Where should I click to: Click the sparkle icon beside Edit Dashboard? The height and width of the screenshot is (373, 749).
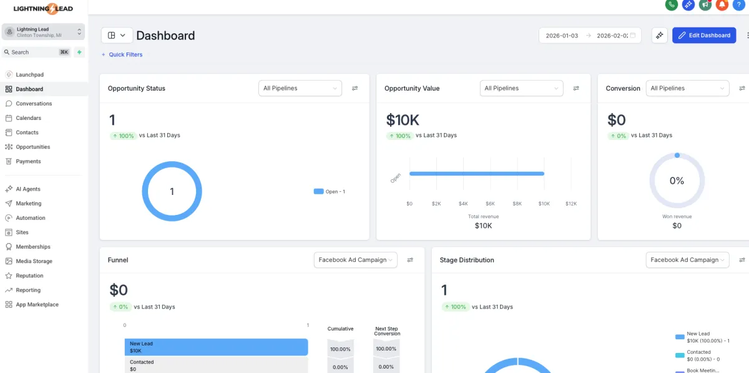[660, 36]
